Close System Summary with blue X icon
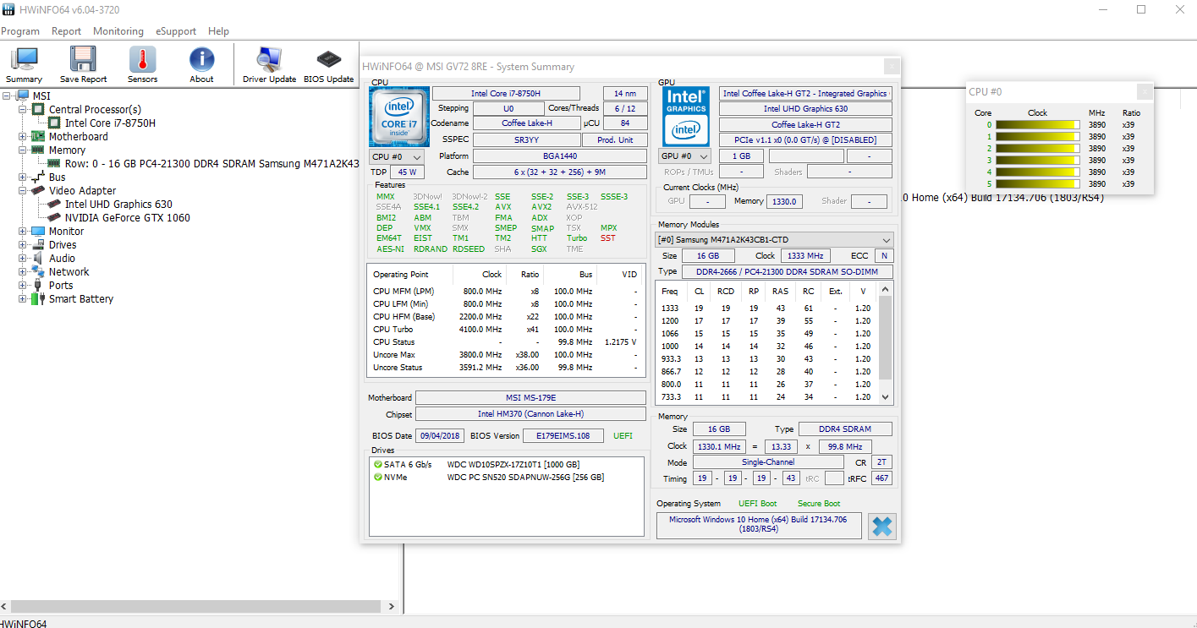This screenshot has height=628, width=1197. [881, 527]
